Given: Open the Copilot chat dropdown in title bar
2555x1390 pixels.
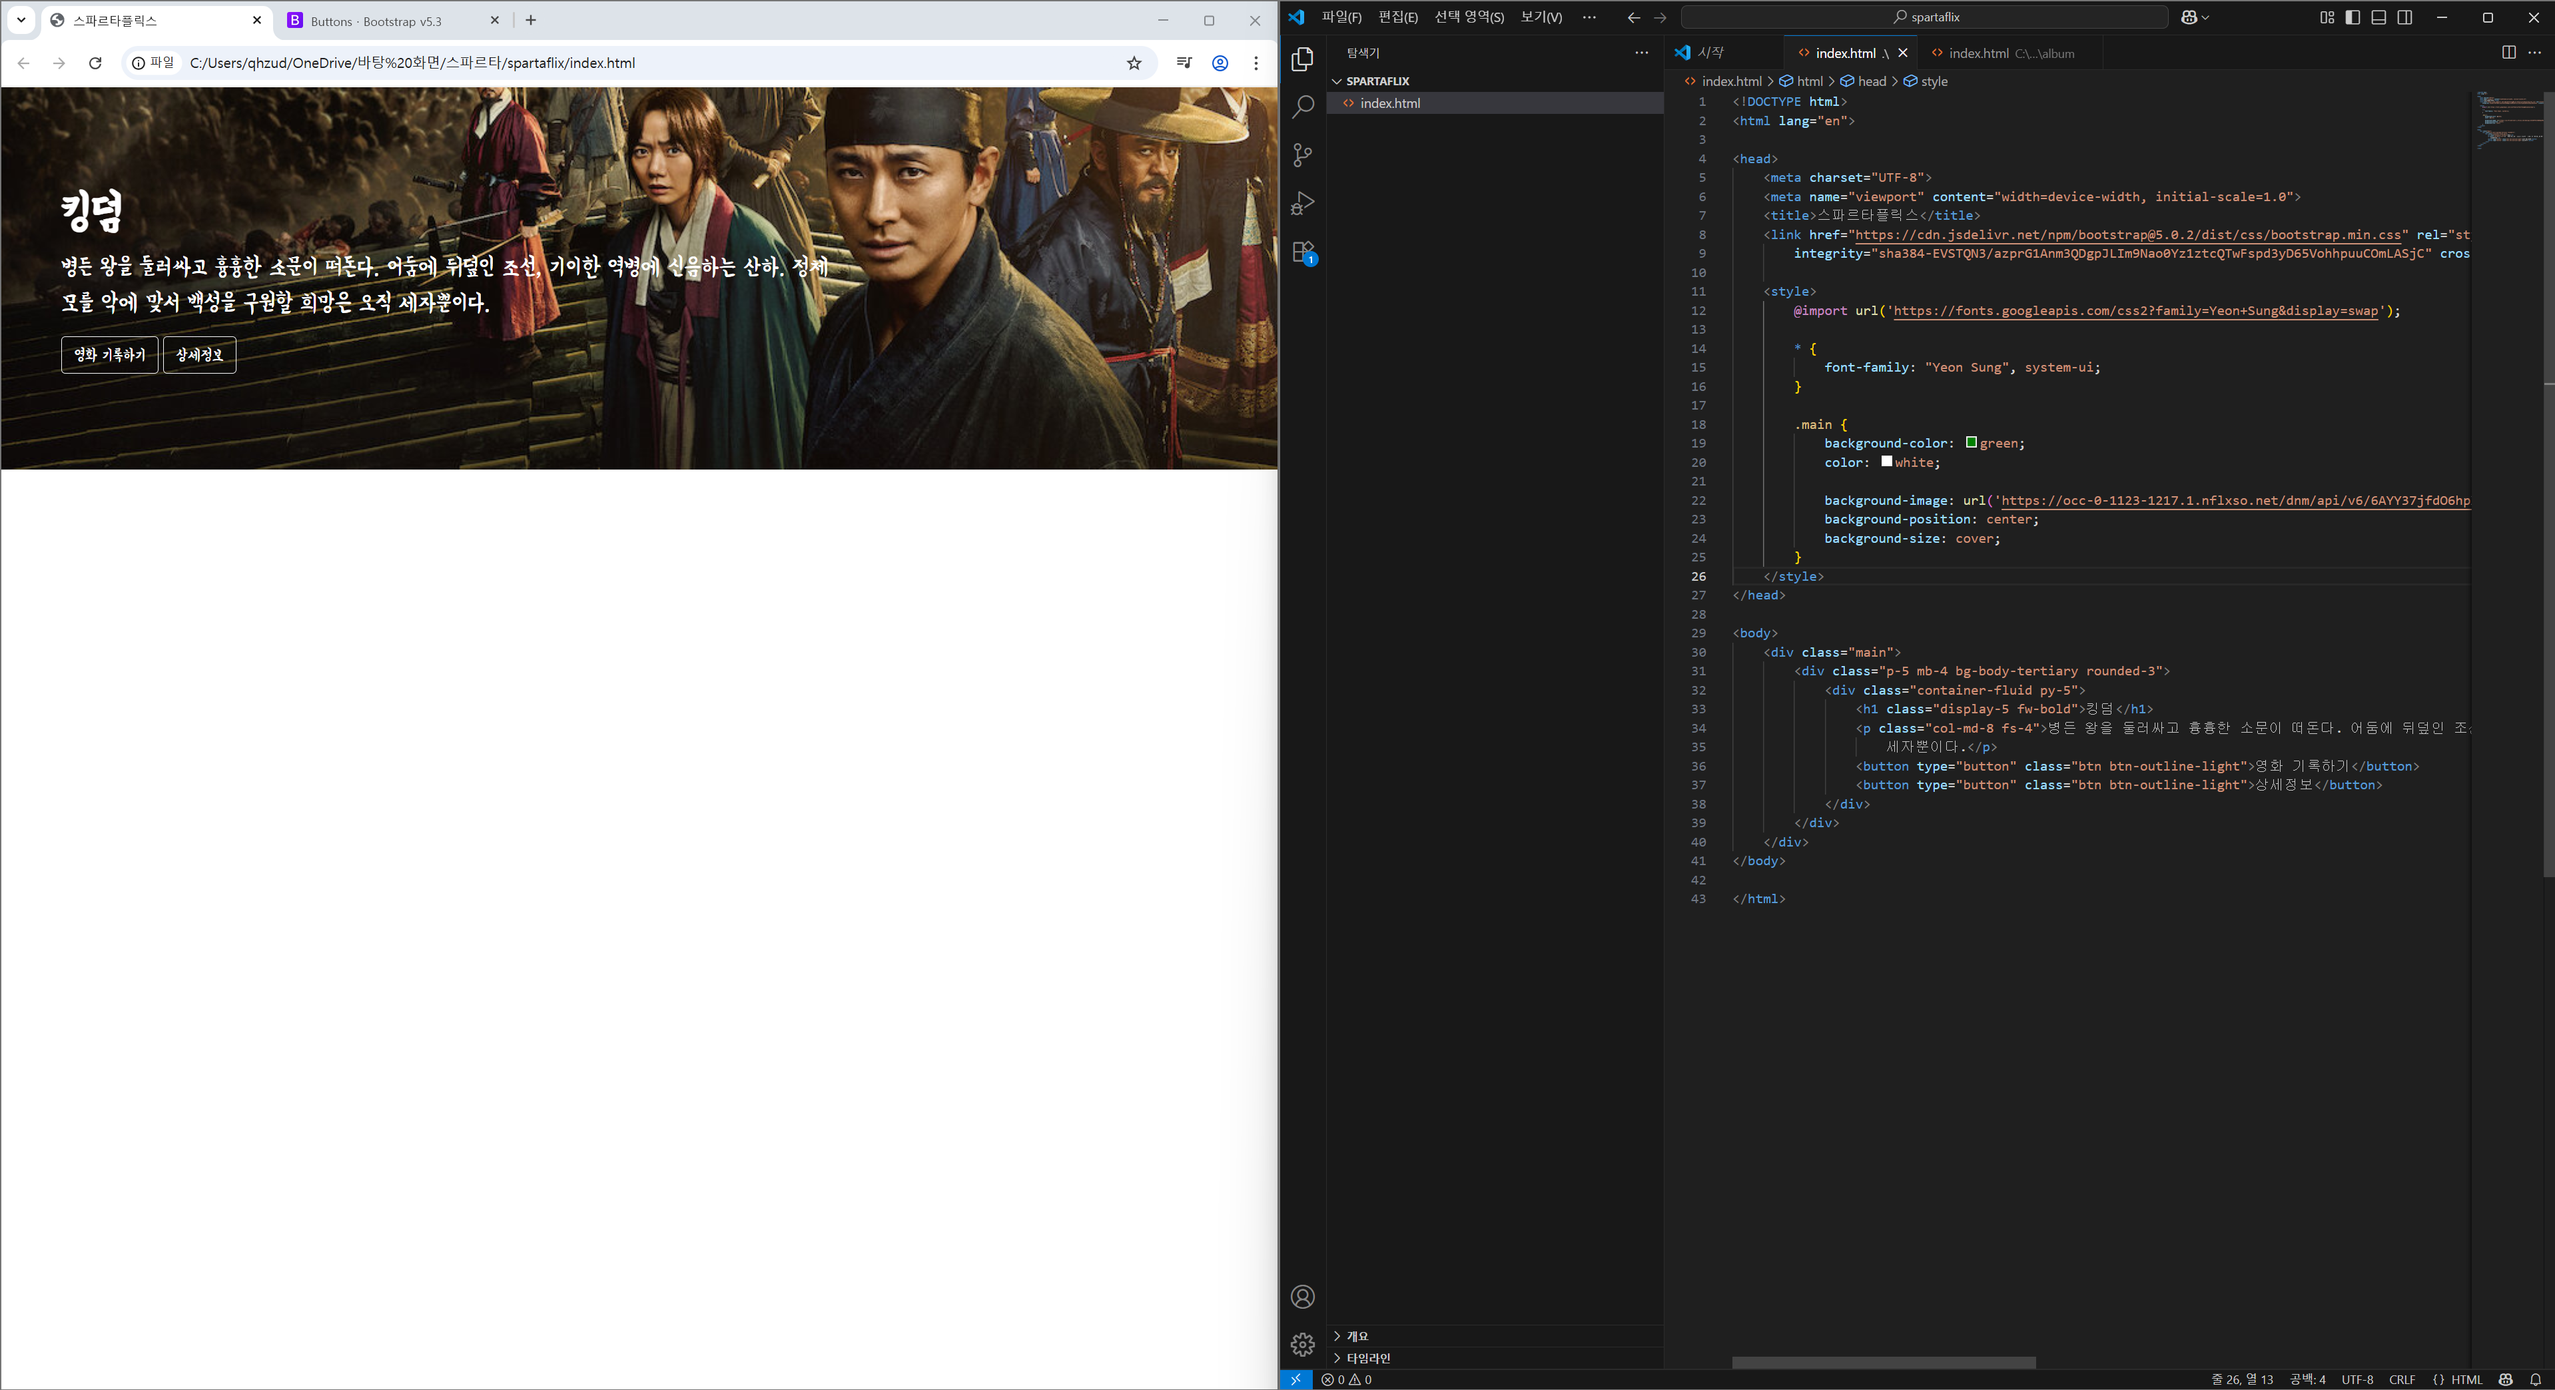Looking at the screenshot, I should point(2195,17).
